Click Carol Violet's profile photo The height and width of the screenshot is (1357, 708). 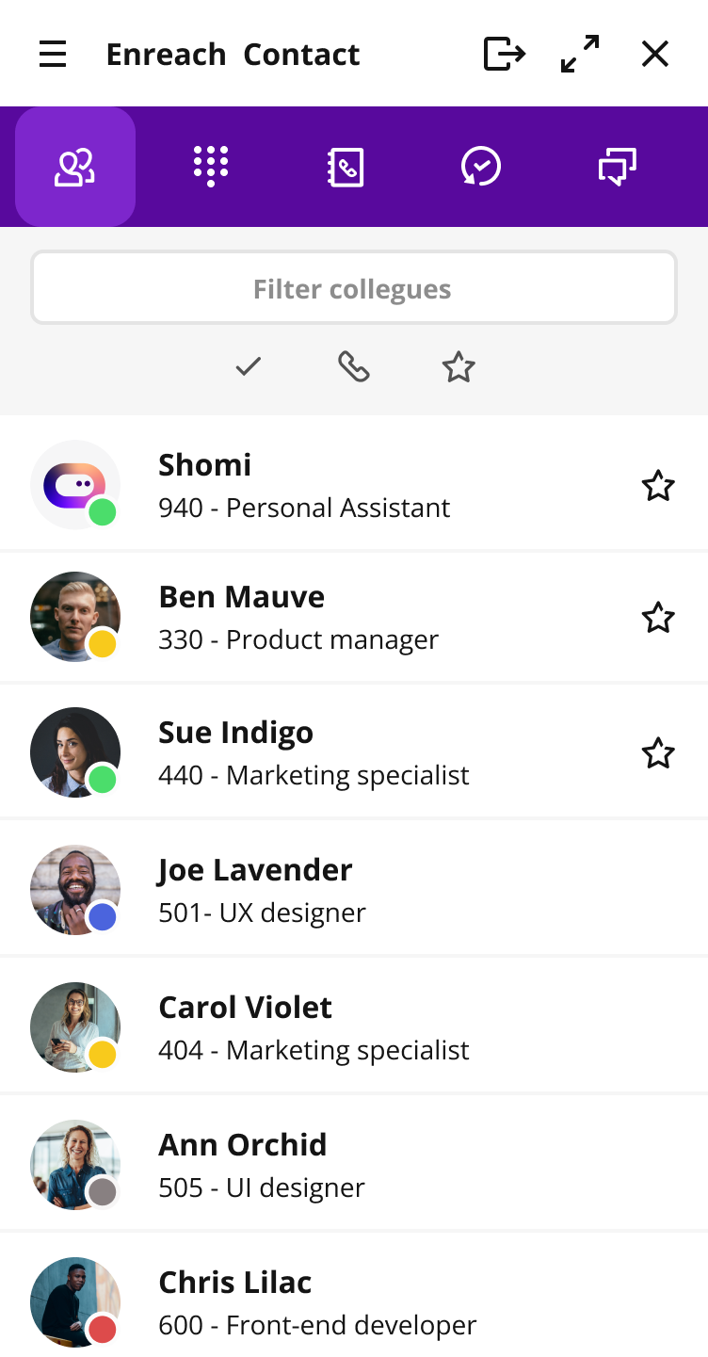(x=75, y=1027)
